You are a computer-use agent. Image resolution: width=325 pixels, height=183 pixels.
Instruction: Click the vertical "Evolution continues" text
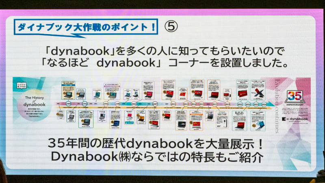277,106
